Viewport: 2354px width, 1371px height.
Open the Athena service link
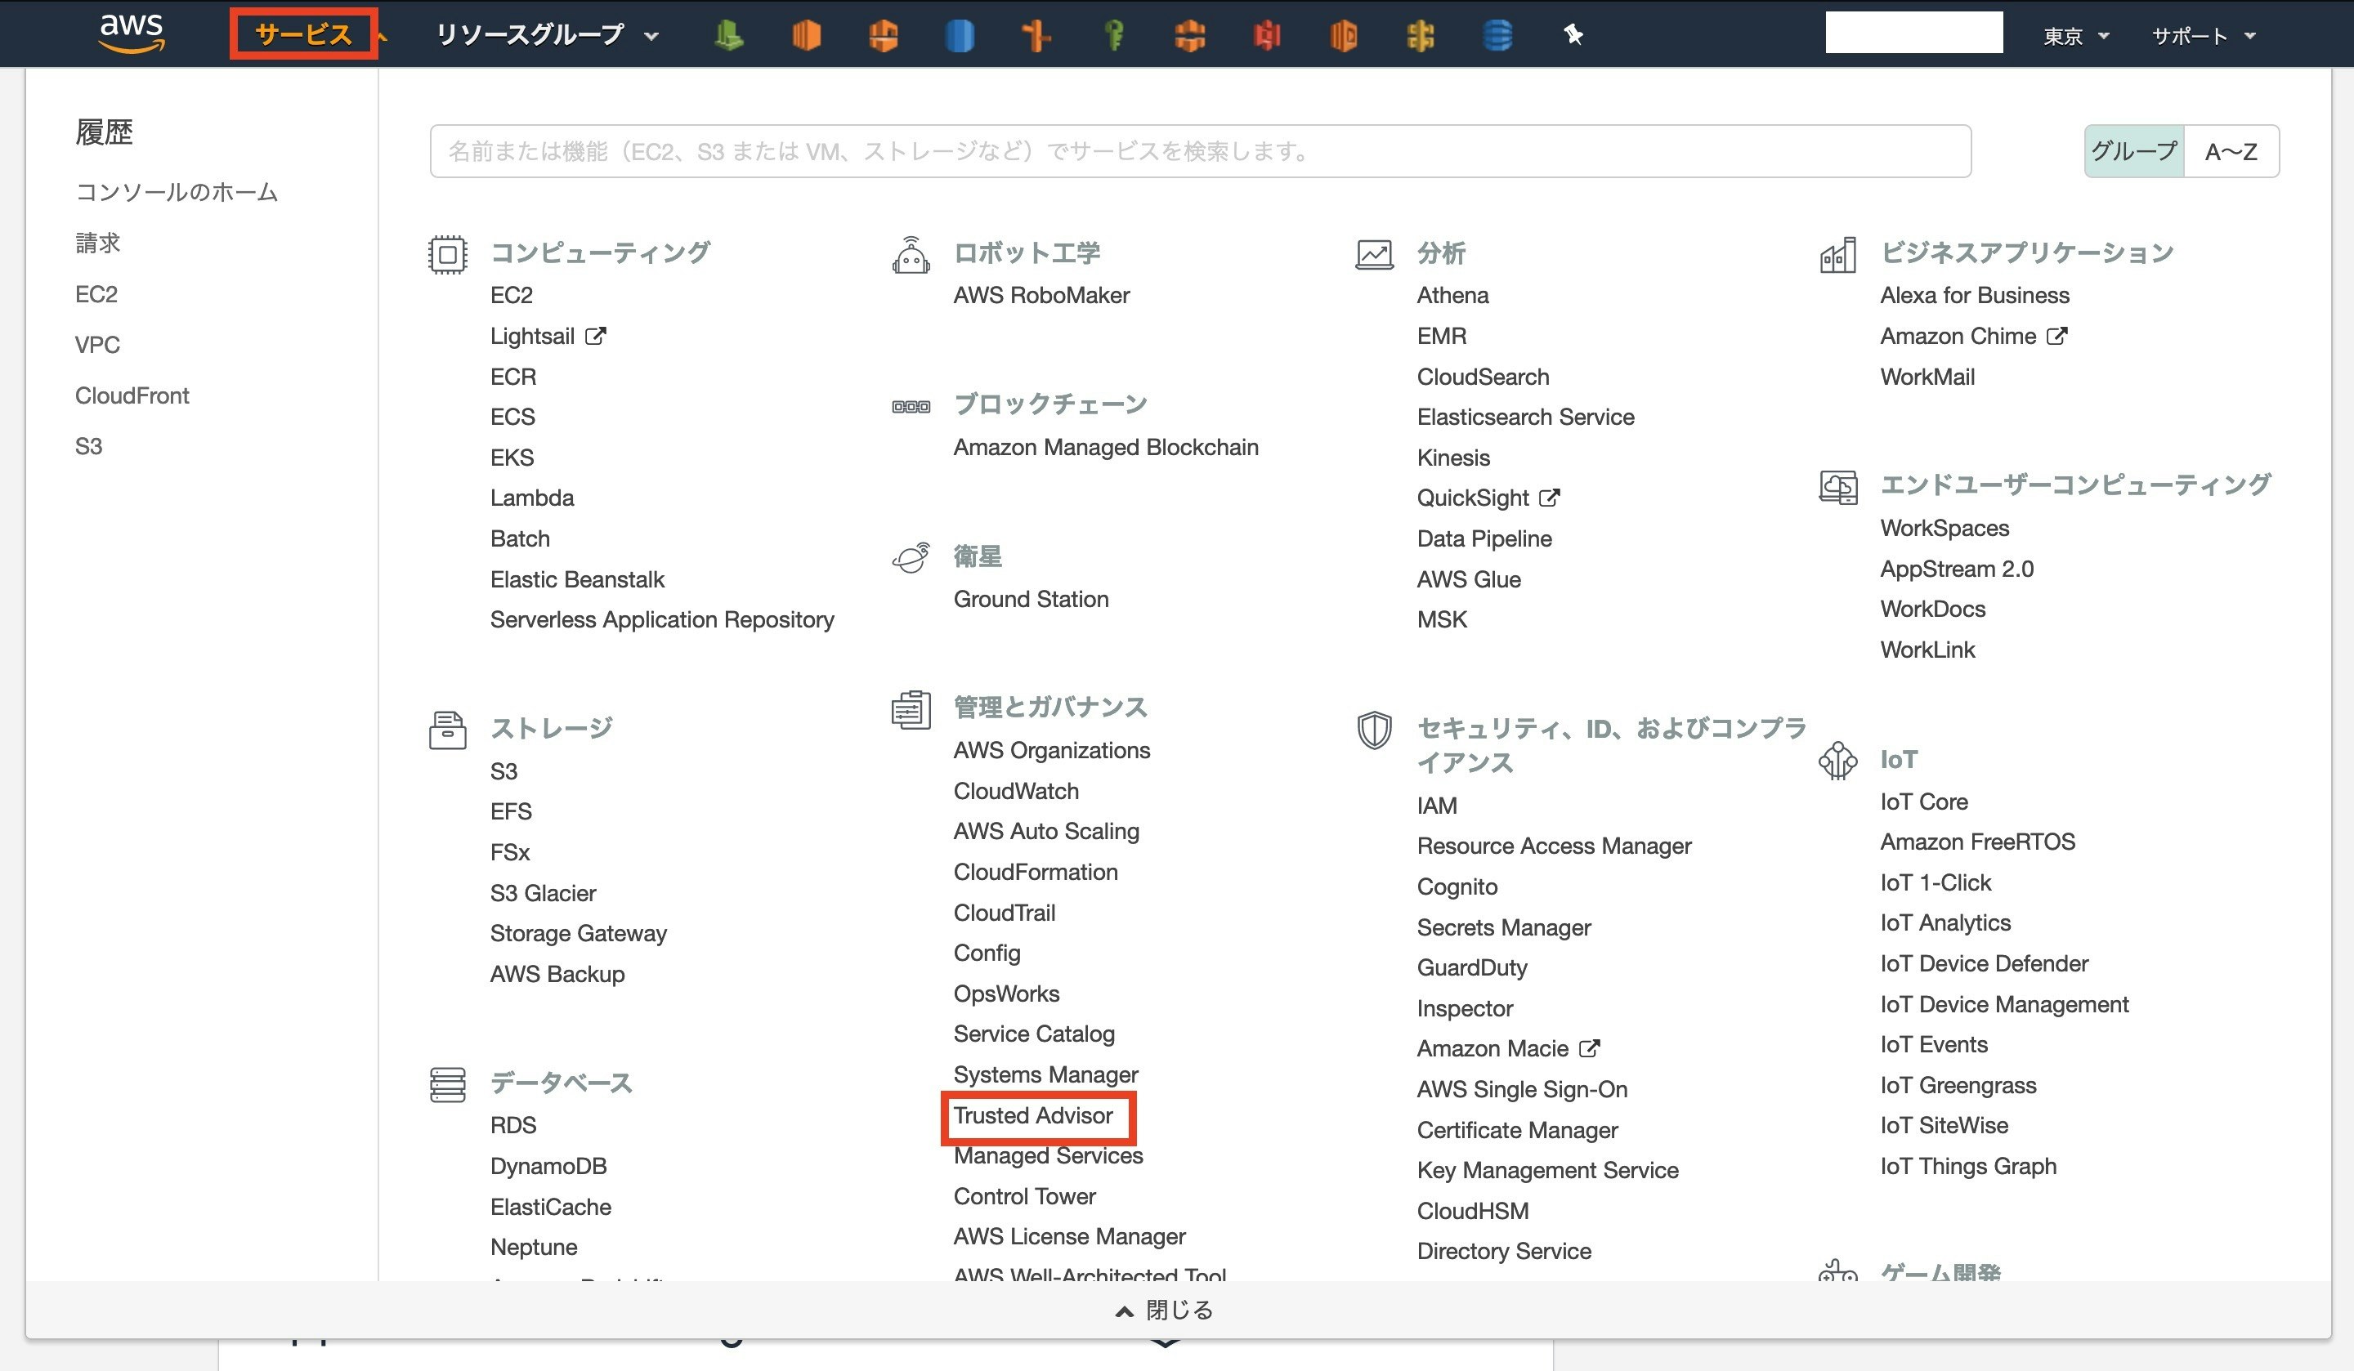pos(1452,295)
